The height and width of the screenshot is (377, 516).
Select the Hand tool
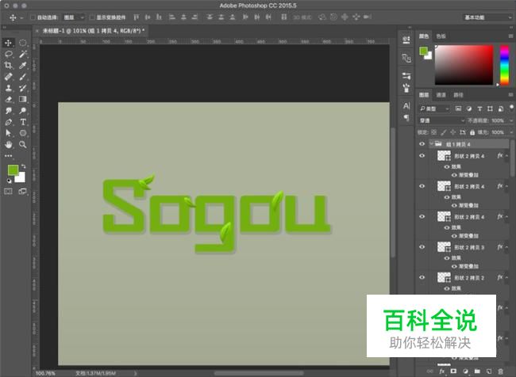8,146
